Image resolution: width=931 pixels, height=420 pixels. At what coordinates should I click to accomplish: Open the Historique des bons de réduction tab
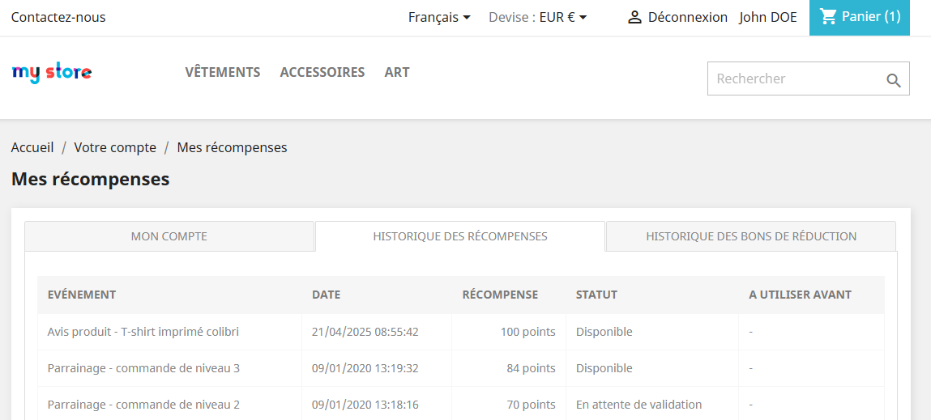point(751,236)
